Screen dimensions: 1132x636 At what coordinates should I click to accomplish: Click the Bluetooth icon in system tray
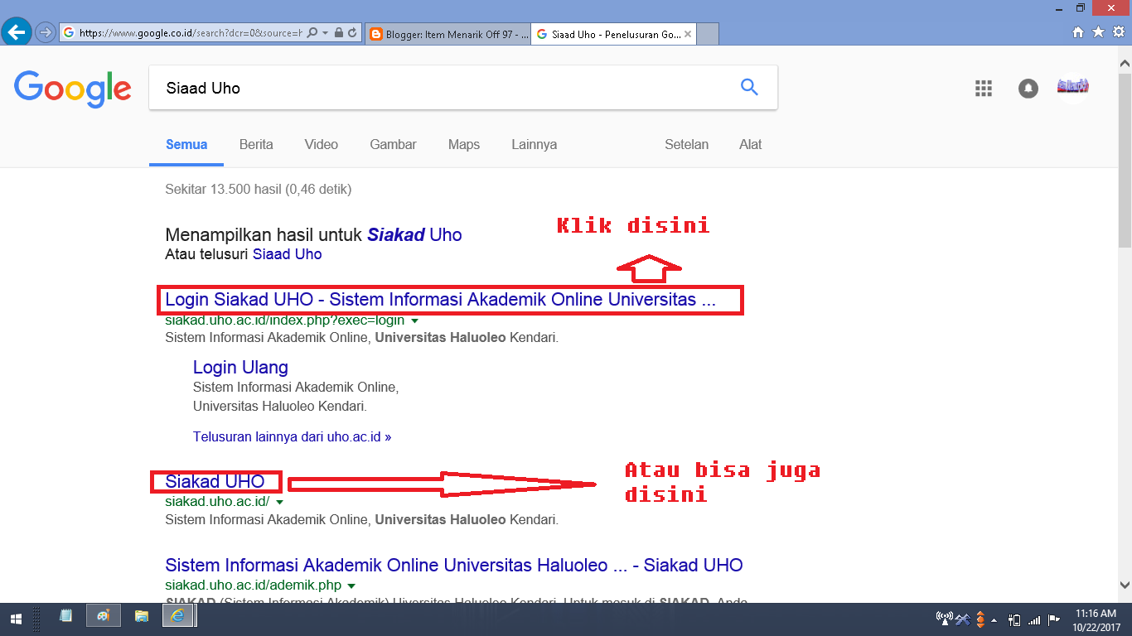[x=961, y=619]
